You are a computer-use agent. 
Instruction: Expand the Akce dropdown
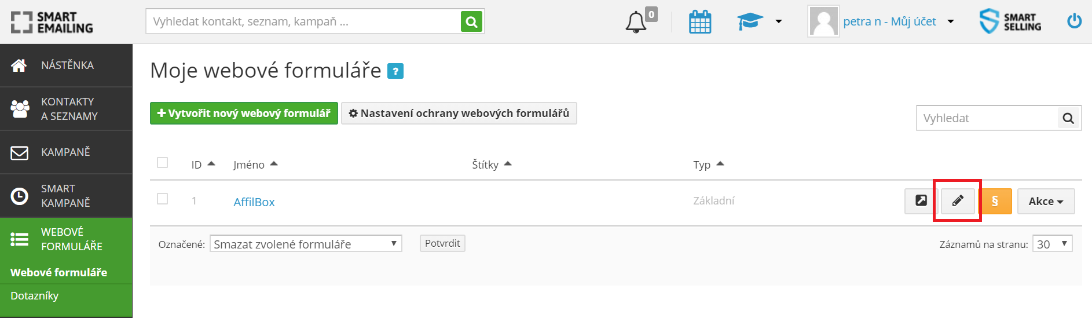[x=1046, y=201]
